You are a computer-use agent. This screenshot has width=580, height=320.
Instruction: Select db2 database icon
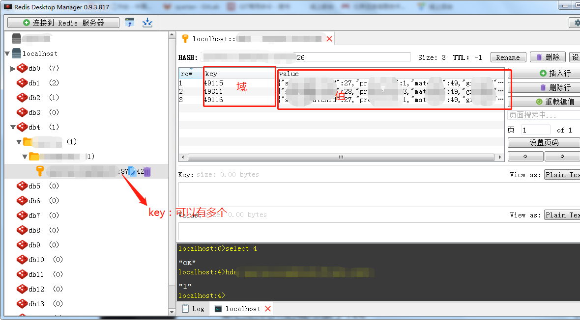[x=22, y=98]
